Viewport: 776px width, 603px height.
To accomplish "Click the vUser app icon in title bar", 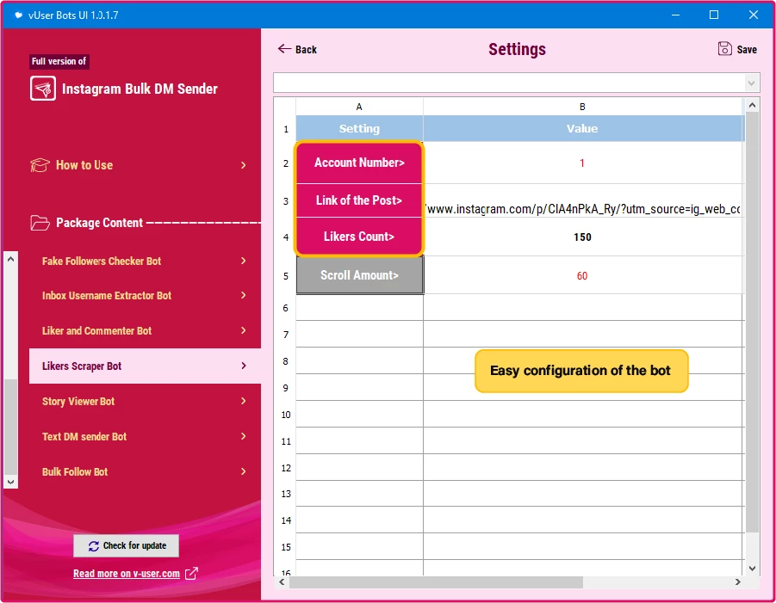I will [18, 15].
